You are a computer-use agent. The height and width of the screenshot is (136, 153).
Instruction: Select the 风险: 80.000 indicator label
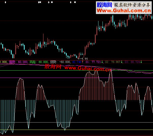pyautogui.click(x=39, y=62)
